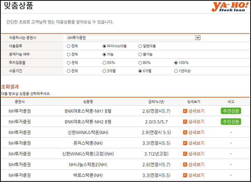Open 상세보기 for BNK야호스탁론-NH1 B형
The width and height of the screenshot is (251, 182).
[x=196, y=111]
